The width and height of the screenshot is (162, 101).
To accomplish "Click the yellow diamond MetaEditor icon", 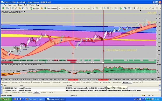I will coord(42,8).
